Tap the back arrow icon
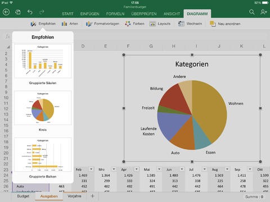Viewport: 270px width, 202px height. click(6, 12)
